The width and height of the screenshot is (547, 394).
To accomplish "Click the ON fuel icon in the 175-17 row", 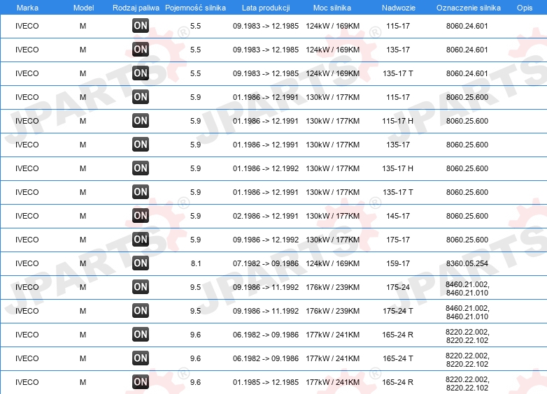I will pyautogui.click(x=141, y=239).
